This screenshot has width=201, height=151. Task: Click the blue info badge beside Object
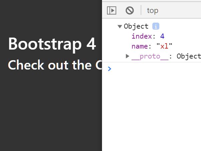tap(156, 26)
